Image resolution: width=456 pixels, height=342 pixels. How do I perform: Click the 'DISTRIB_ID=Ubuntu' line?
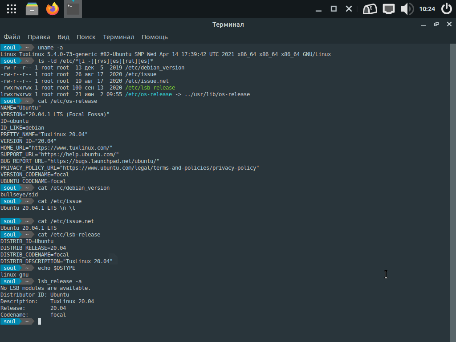(x=27, y=241)
